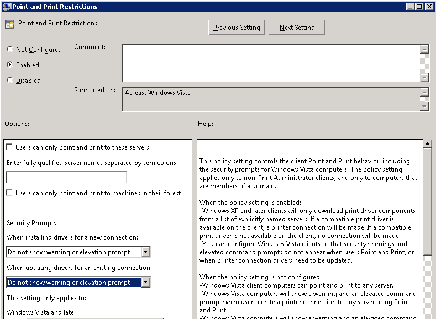Image resolution: width=436 pixels, height=319 pixels.
Task: Select the Not Configured radio button
Action: click(x=10, y=50)
